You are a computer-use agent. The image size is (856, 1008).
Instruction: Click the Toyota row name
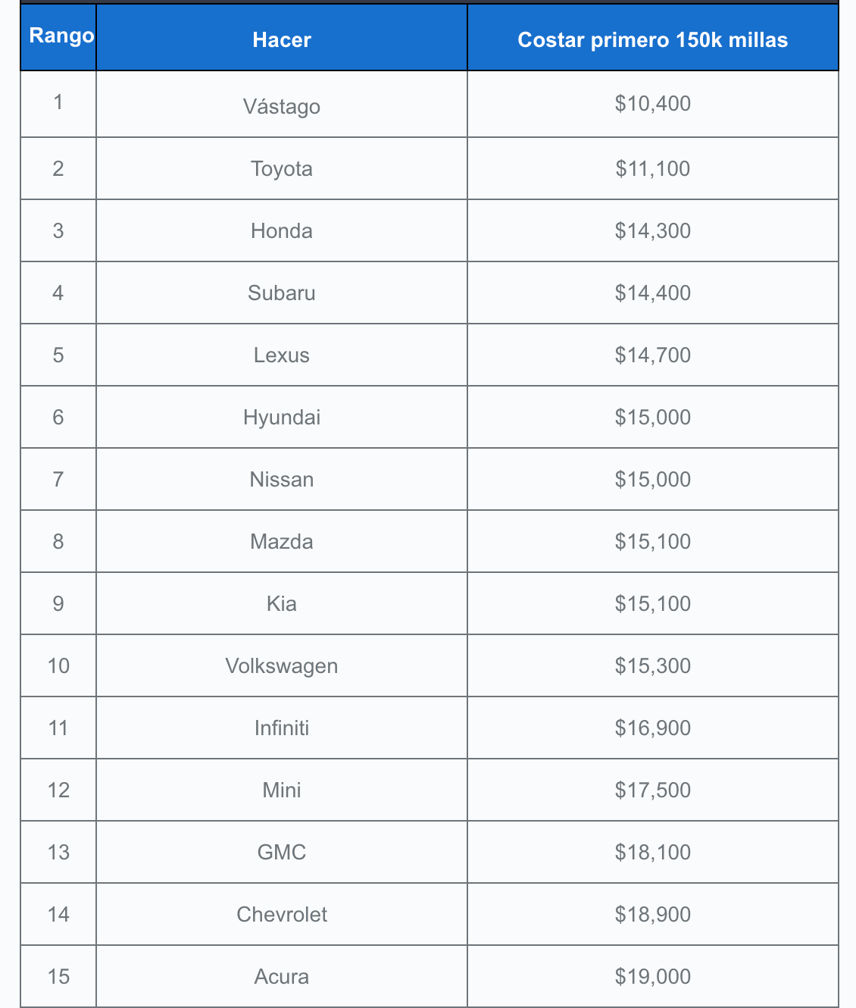282,168
